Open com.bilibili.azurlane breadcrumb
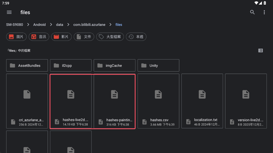Screen dimensions: 273x153 coord(89,25)
